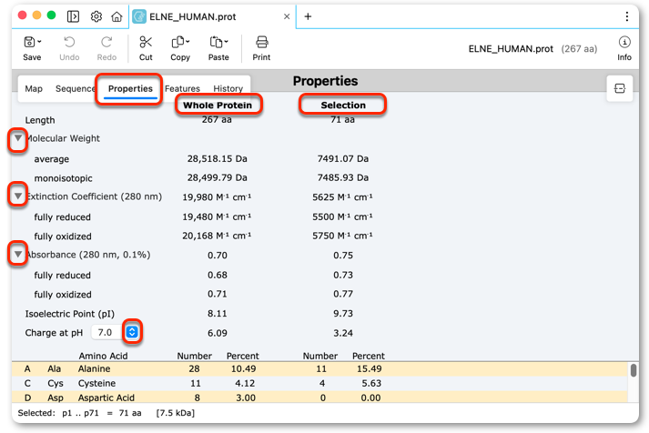This screenshot has height=433, width=649.
Task: Click the Charge at pH stepper arrows
Action: [132, 332]
